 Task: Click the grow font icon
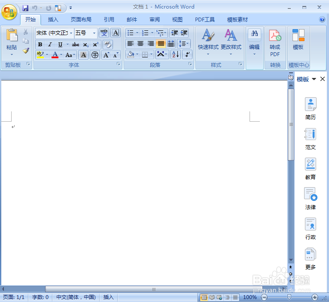tap(106, 55)
